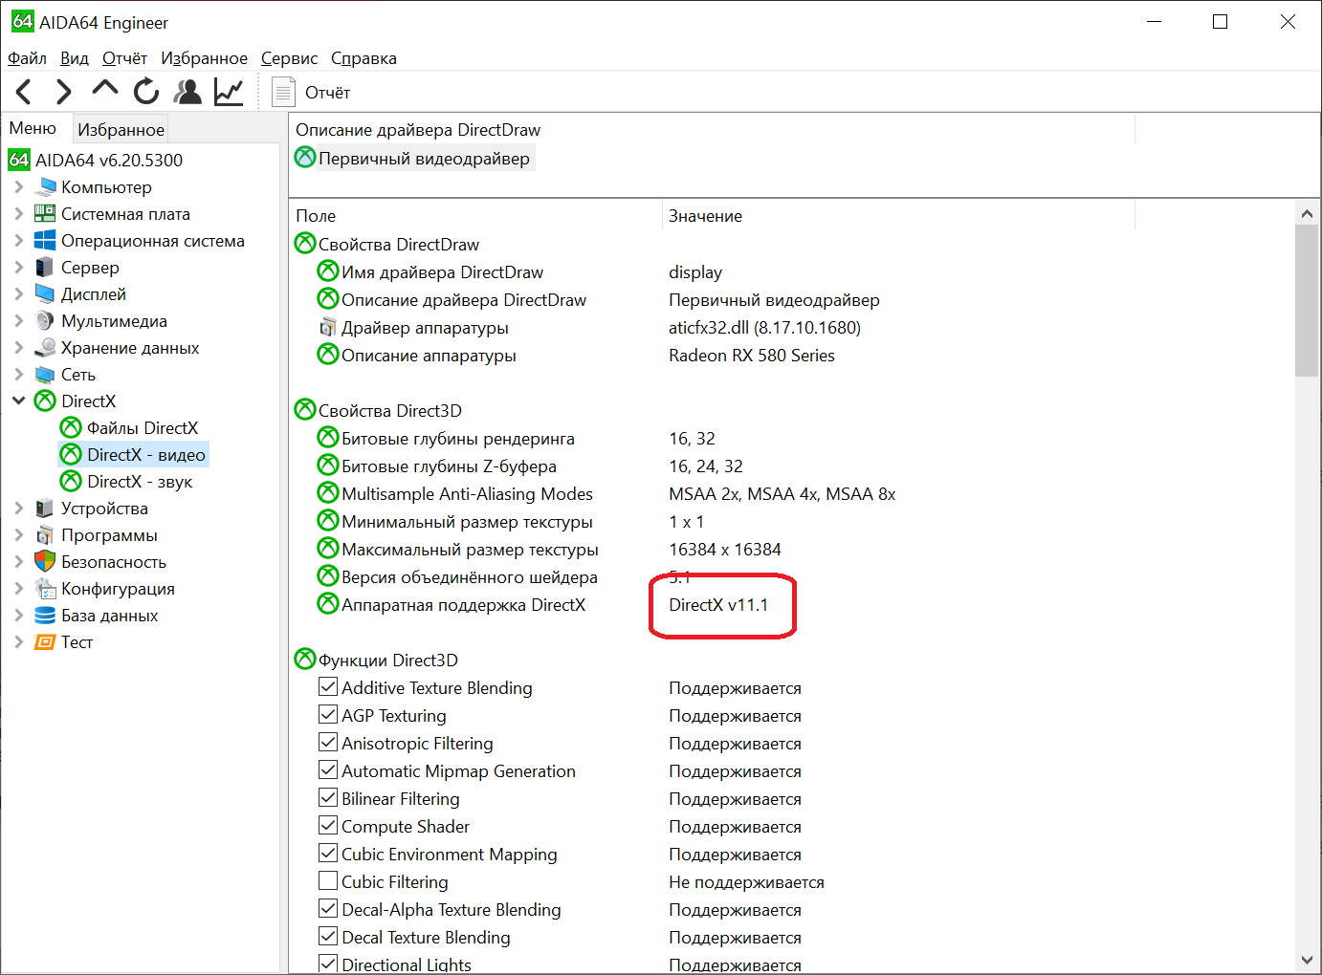Open the user profile toolbar icon
Viewport: 1322px width, 975px height.
click(187, 92)
